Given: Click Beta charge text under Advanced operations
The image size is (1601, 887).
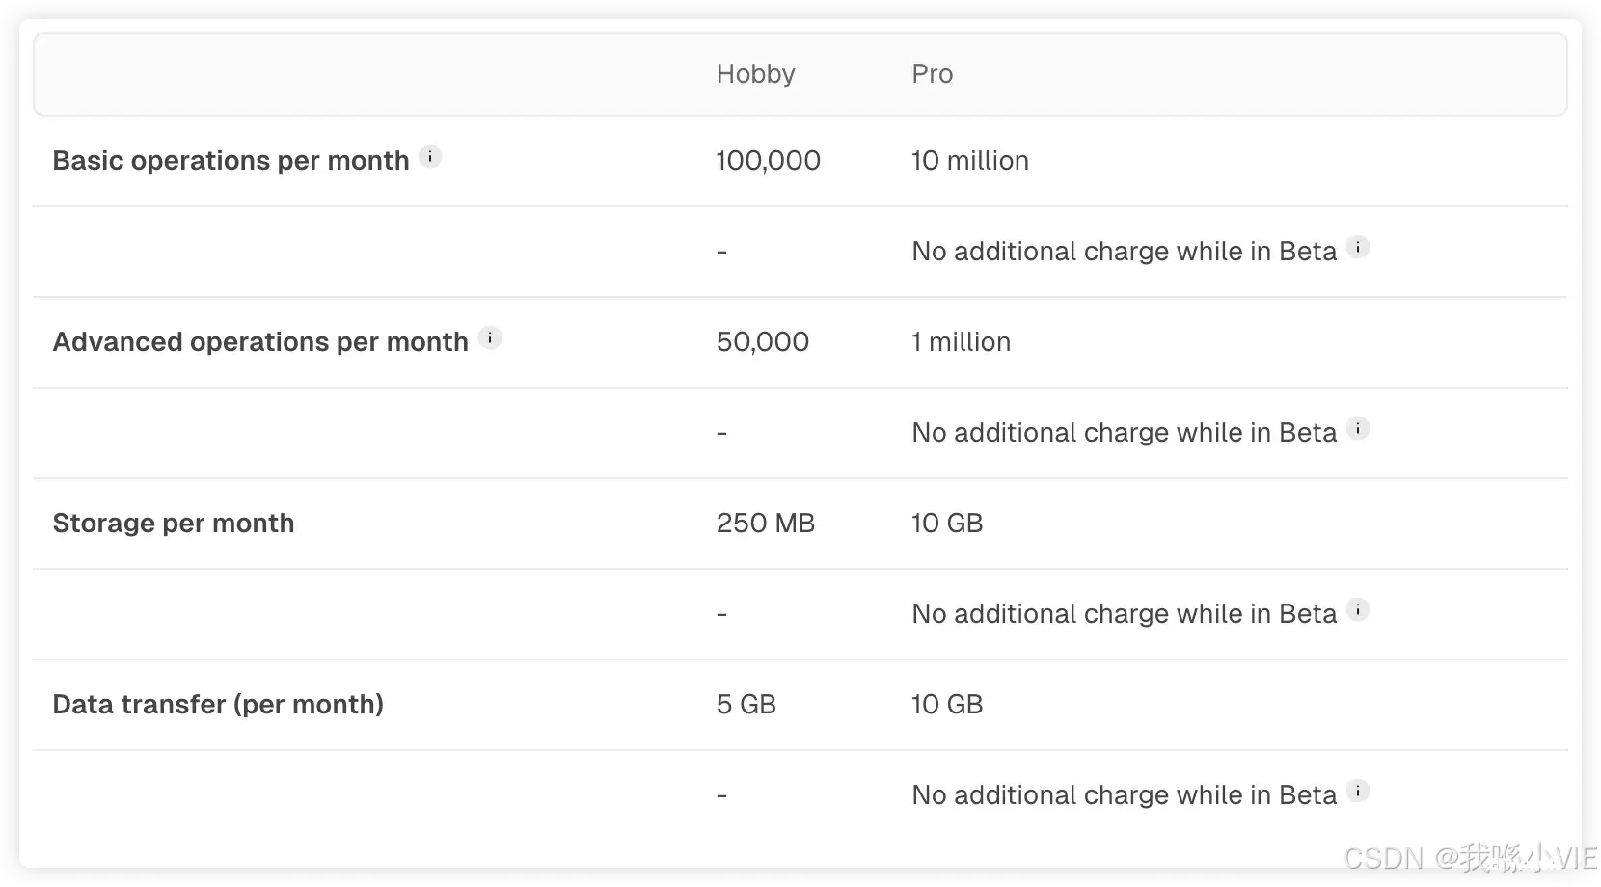Looking at the screenshot, I should click(1124, 432).
